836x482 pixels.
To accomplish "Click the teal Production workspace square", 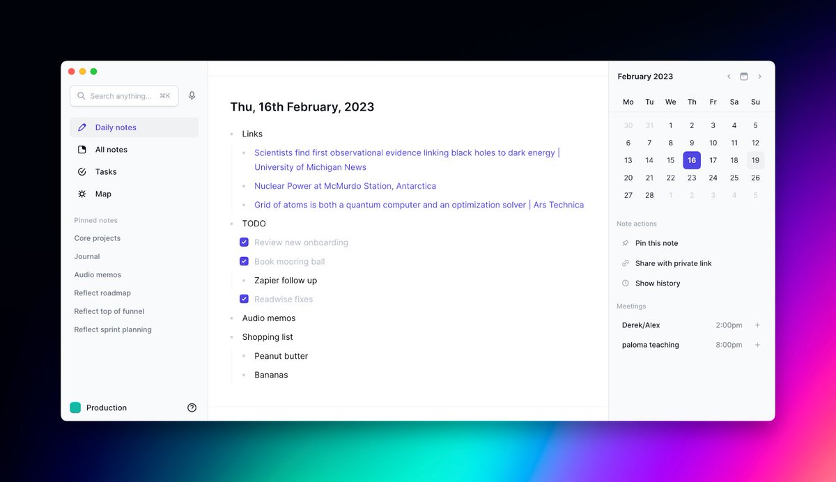I will [x=75, y=408].
